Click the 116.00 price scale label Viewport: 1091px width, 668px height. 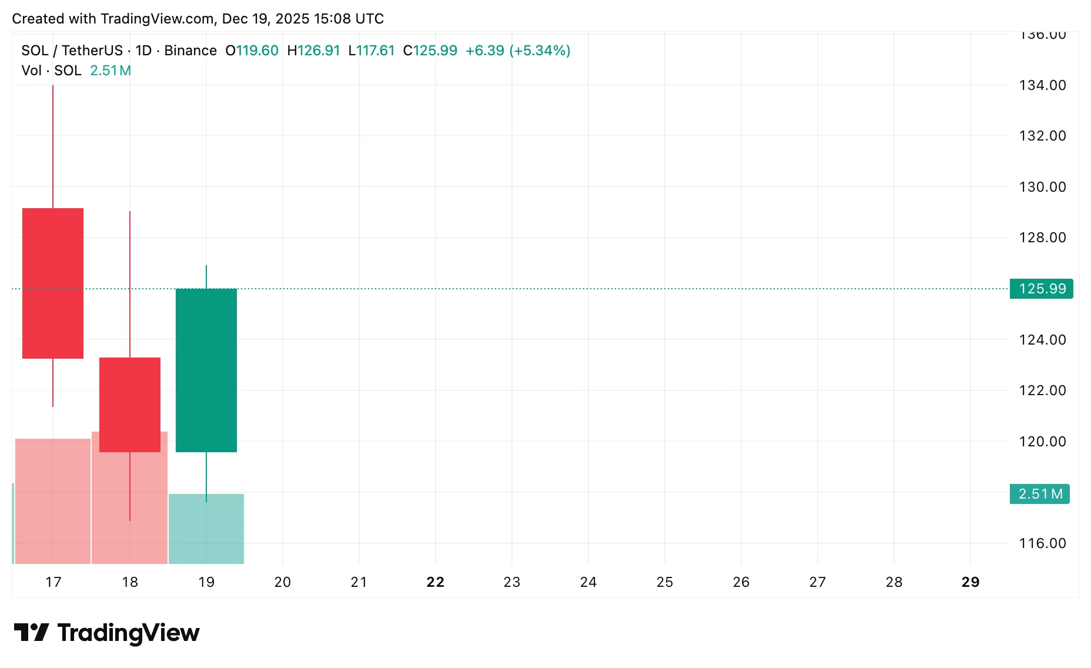(1042, 543)
